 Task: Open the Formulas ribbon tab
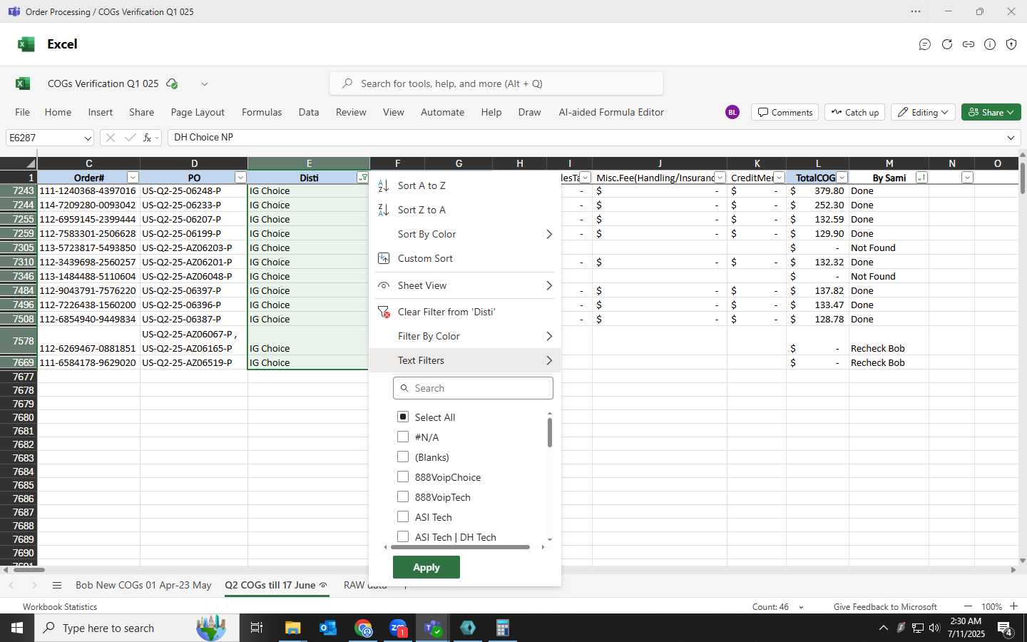(x=262, y=112)
